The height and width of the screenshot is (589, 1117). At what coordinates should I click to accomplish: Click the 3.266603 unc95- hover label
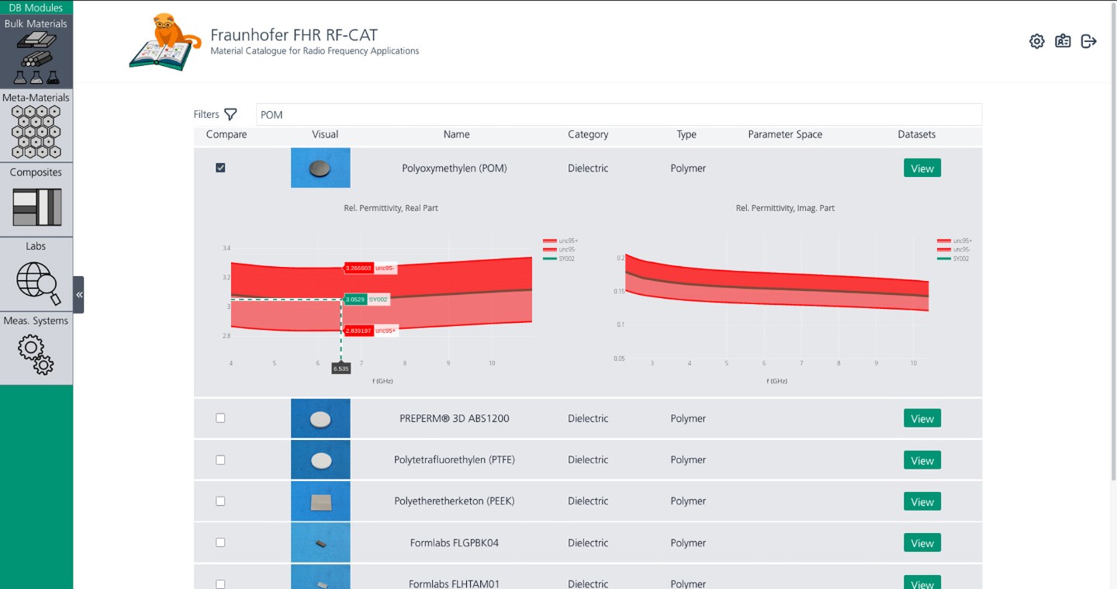(371, 269)
